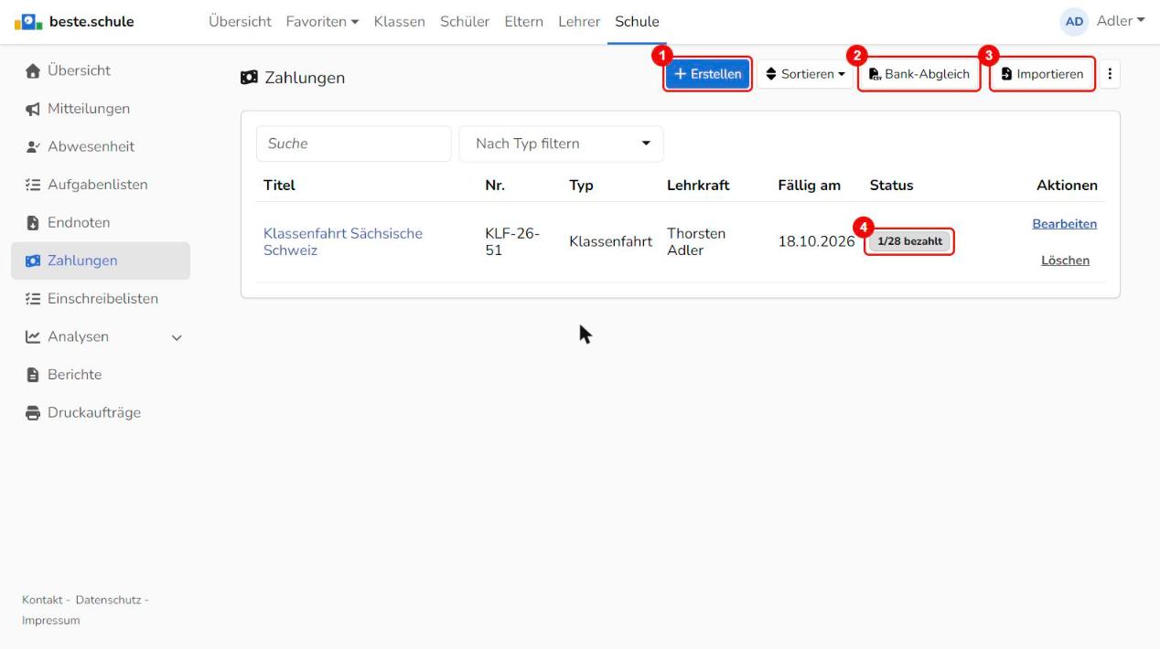Expand the Analysen submenu chevron
1160x649 pixels.
tap(177, 337)
